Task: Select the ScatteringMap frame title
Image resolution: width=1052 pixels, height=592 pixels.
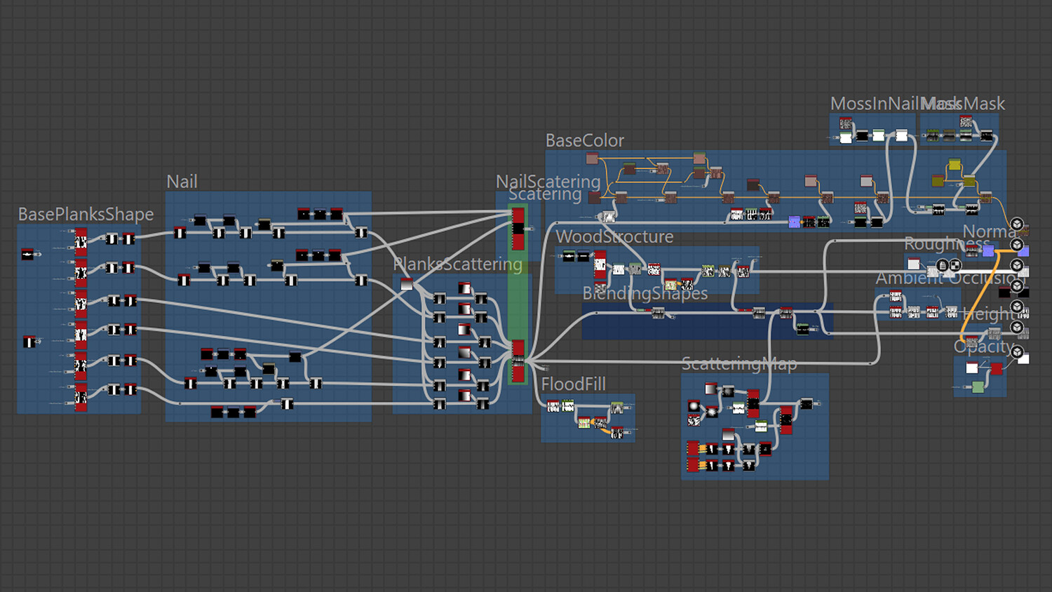Action: 739,364
